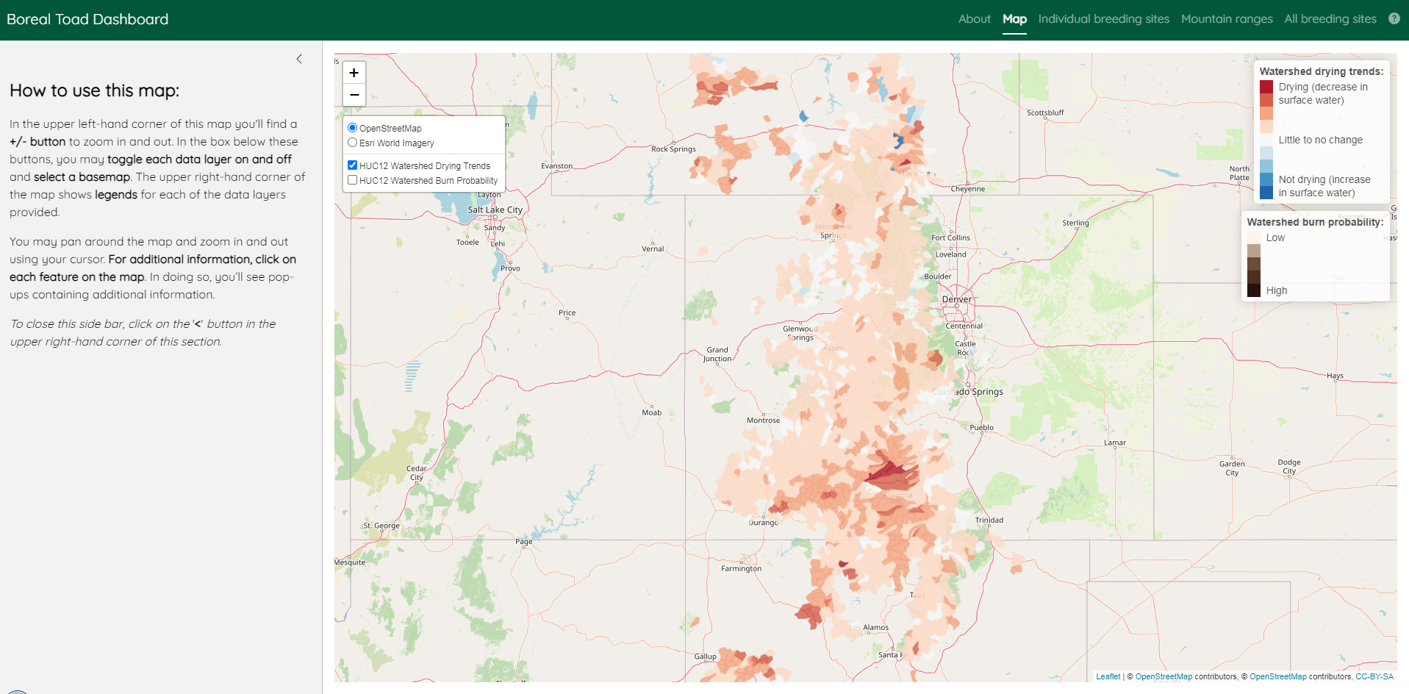Follow the CC-BY-SA license link
The image size is (1409, 694).
(1374, 676)
